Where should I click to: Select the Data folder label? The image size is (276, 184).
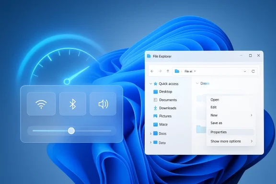(162, 143)
